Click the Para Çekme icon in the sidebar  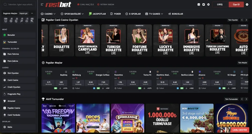5,61
